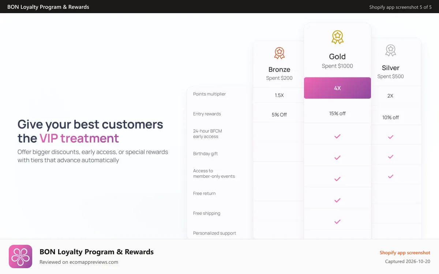Click the 'Points multiplier' row label

[x=210, y=94]
